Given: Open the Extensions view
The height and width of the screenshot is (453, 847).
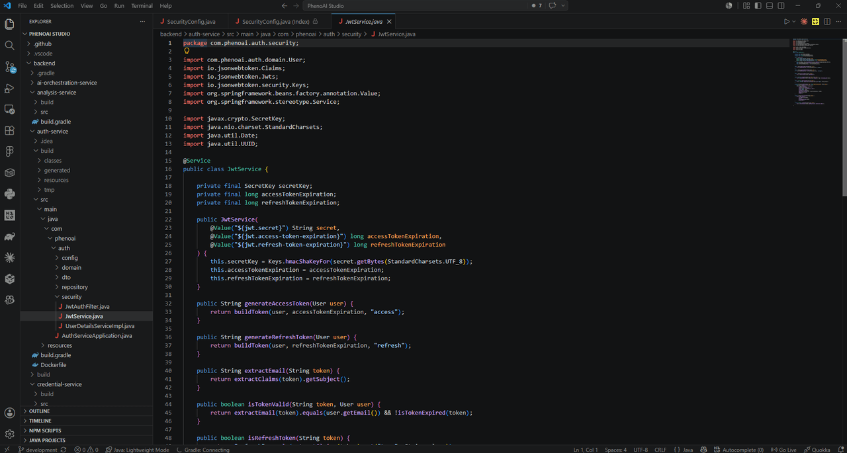Looking at the screenshot, I should click(x=10, y=130).
